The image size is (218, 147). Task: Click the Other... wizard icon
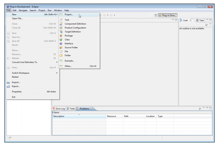(61, 66)
